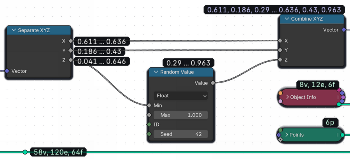Click the Combine XYZ Z input socket

click(x=279, y=60)
